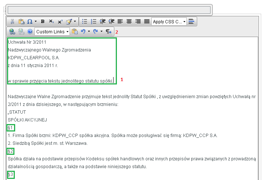
Task: Open the Redo history dropdown arrow
Action: tap(101, 31)
